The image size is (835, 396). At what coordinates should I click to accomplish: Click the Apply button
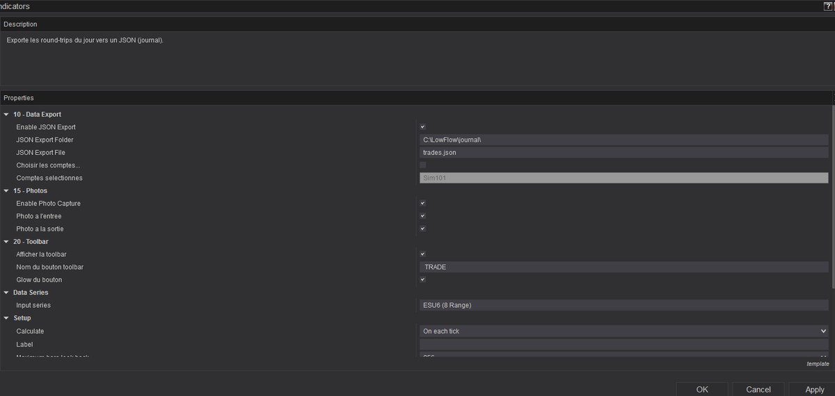click(x=814, y=389)
